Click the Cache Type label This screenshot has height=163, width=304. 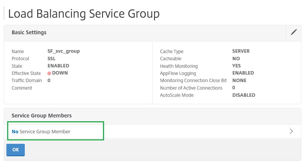point(172,52)
